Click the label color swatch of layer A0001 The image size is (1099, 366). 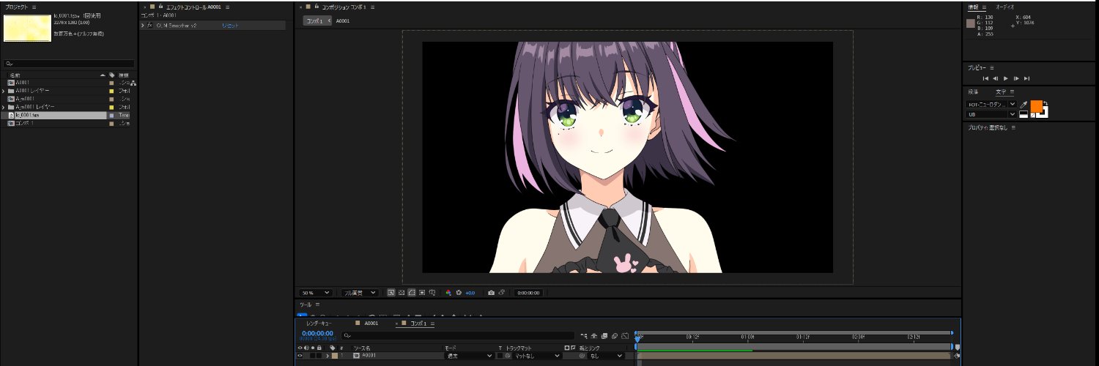coord(335,355)
